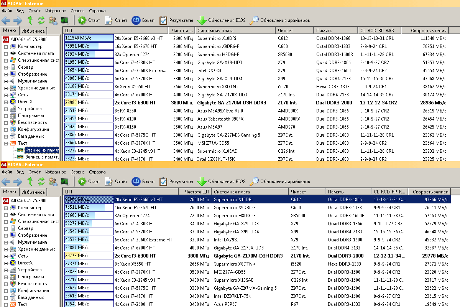Switch to the Избранное tab in the bottom window

coord(33,192)
